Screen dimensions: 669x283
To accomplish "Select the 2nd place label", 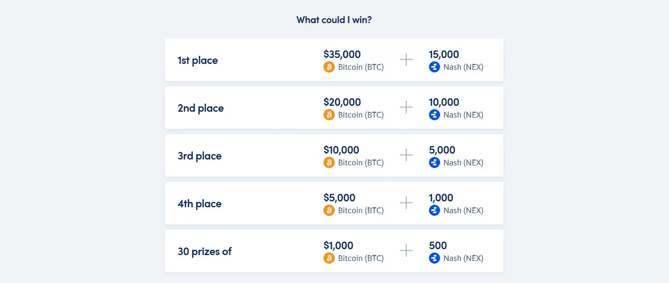I will tap(200, 108).
